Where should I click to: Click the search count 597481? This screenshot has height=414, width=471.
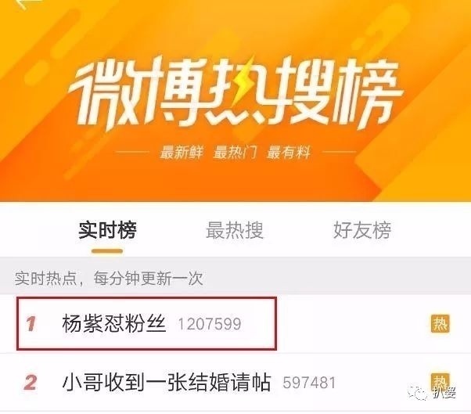click(309, 383)
